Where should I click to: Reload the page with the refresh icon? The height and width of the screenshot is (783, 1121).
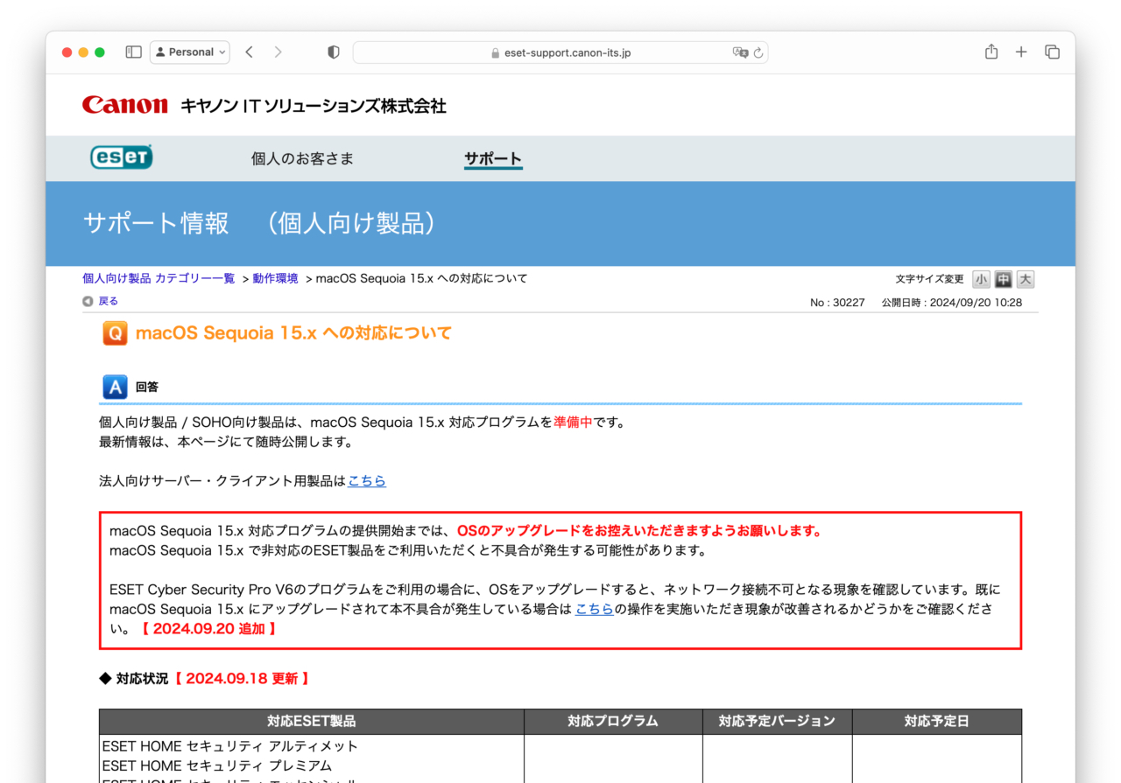click(758, 52)
